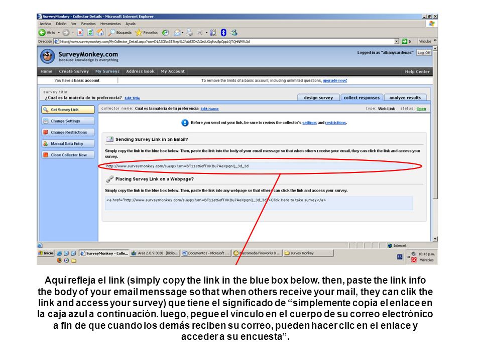Click the SurveyMonkey monkey logo

[47, 56]
